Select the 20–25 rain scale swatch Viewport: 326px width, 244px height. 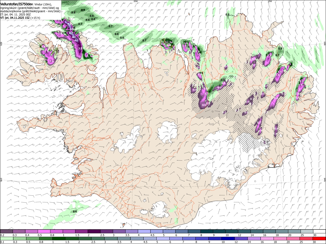coord(293,238)
